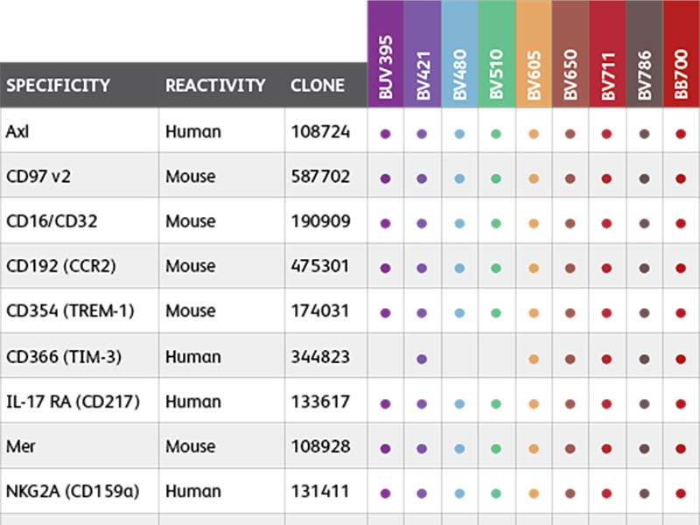Select the BV480 column header

(459, 53)
